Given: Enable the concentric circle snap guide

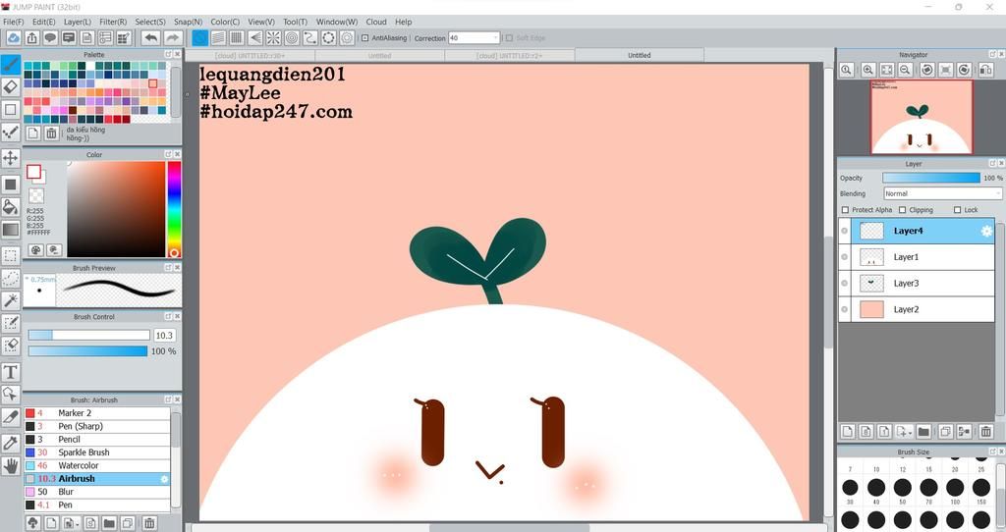Looking at the screenshot, I should coord(292,38).
